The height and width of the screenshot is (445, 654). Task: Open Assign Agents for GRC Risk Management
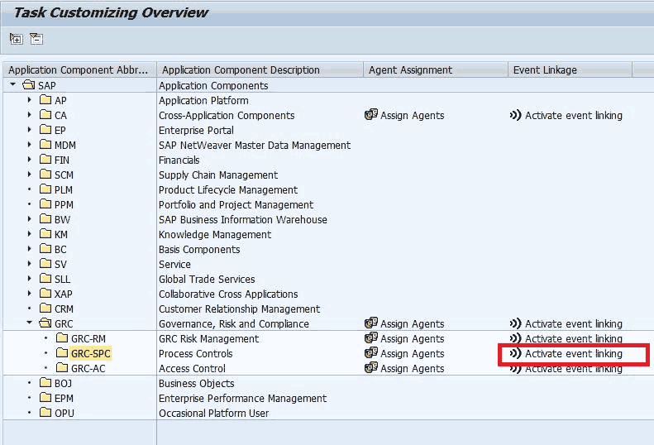412,338
